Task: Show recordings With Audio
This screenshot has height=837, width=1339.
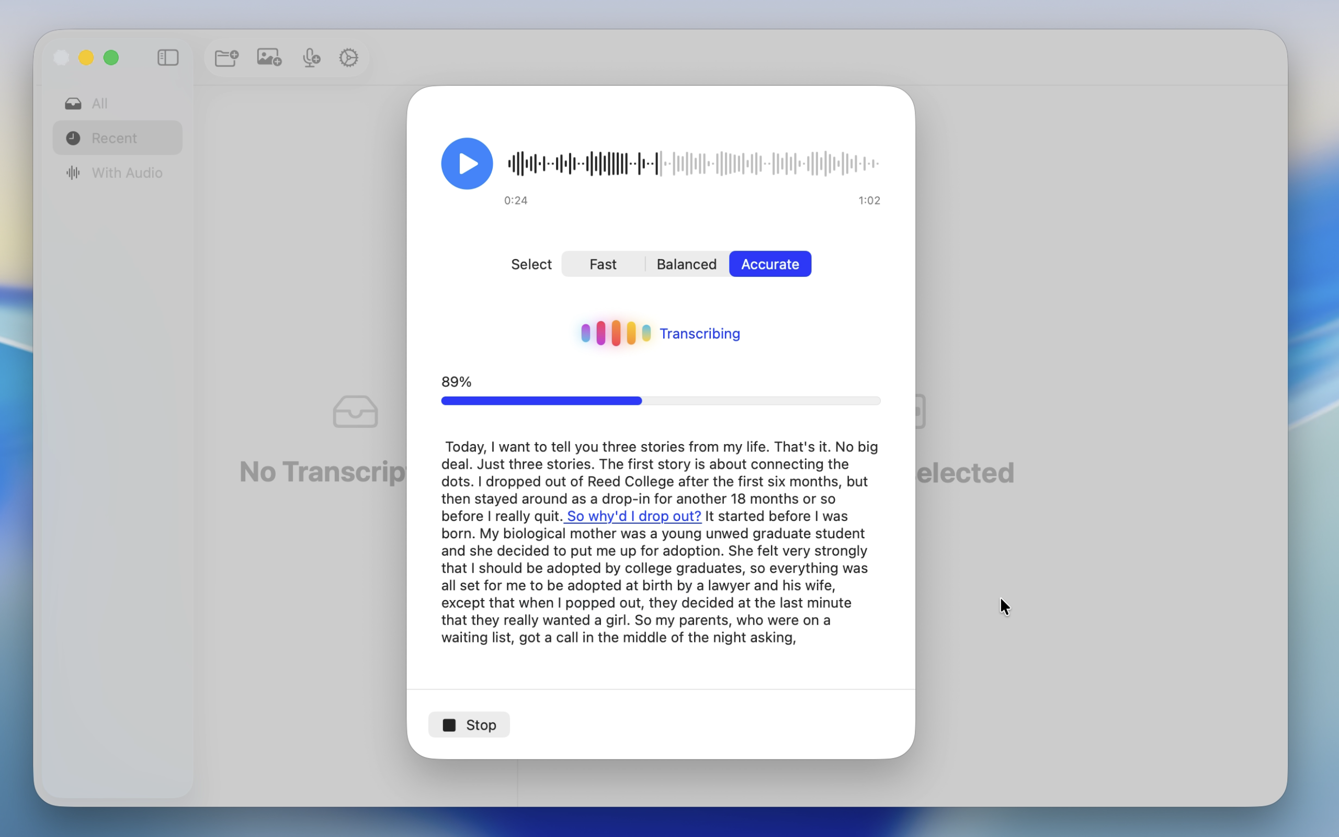Action: 127,173
